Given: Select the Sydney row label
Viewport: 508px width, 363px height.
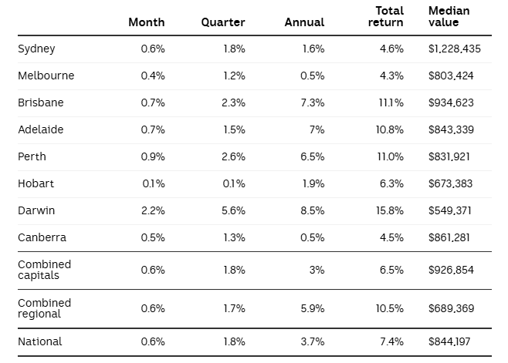Looking at the screenshot, I should (36, 49).
